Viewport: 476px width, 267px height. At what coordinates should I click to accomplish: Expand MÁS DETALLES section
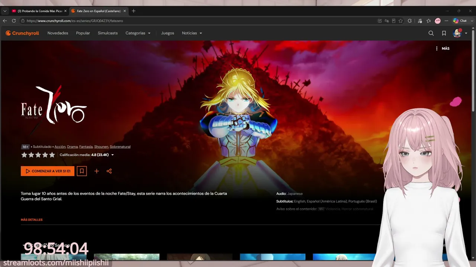(32, 220)
